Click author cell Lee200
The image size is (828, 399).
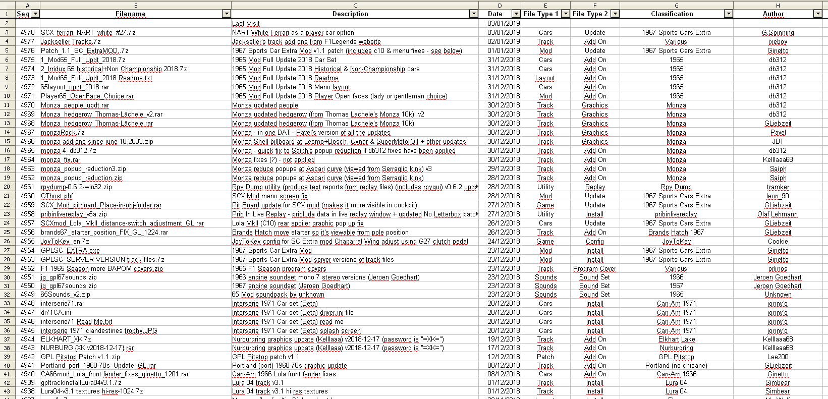778,356
